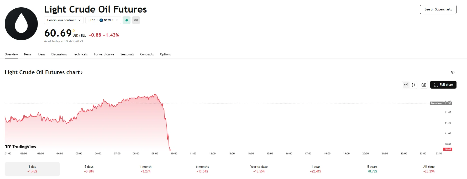Switch to the Options tab
Screen dimensions: 467x179
pos(165,54)
